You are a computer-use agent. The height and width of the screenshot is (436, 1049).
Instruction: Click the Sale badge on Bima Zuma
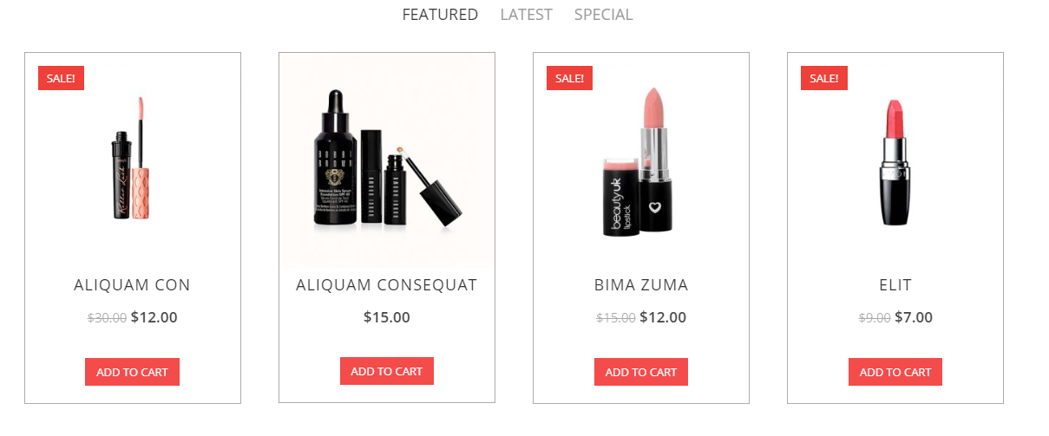pos(569,78)
